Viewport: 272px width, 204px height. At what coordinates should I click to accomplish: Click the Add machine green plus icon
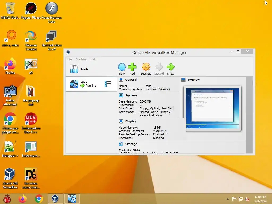coord(132,69)
